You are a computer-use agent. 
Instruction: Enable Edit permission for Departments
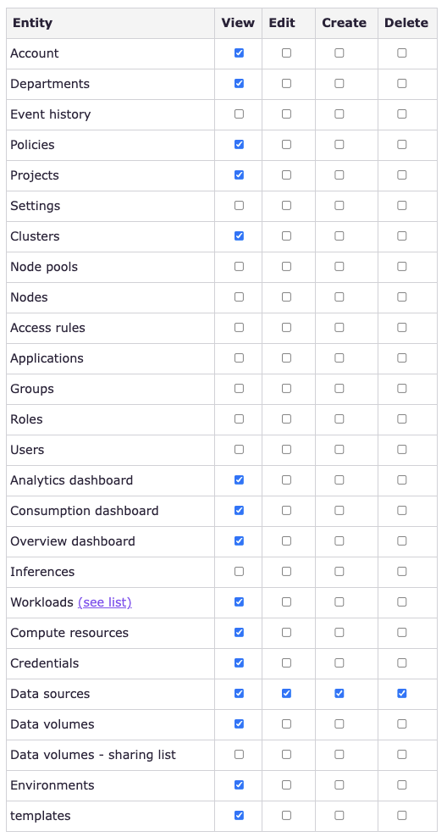point(286,83)
